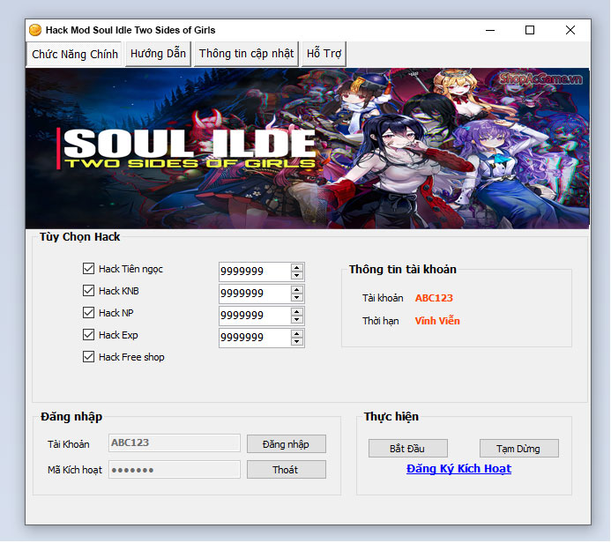Switch to Chức Năng Chính tab

(x=74, y=54)
